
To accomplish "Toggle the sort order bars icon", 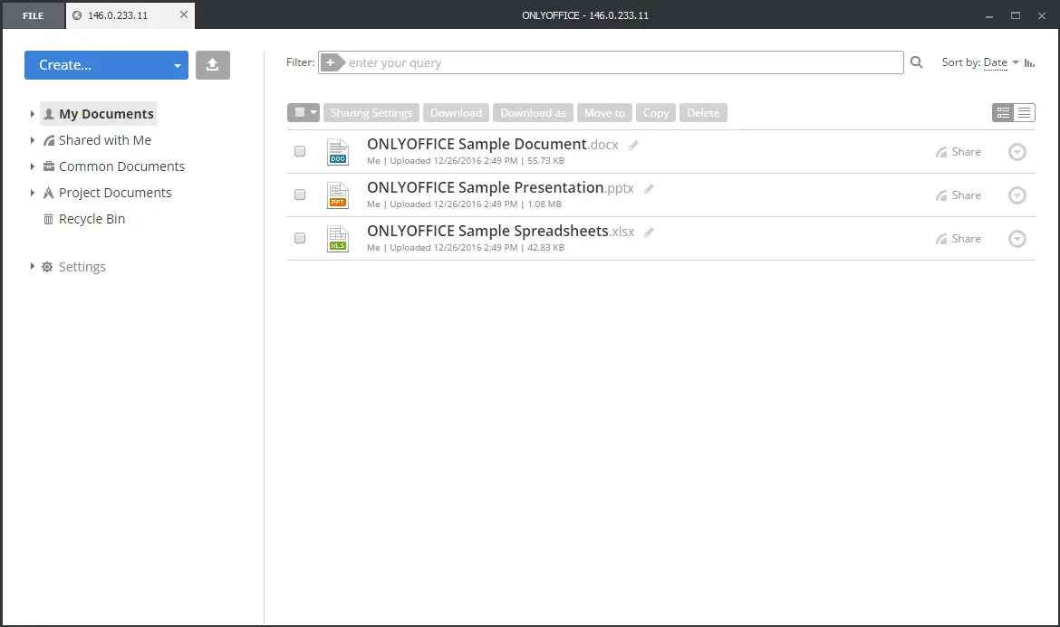I will tap(1029, 62).
